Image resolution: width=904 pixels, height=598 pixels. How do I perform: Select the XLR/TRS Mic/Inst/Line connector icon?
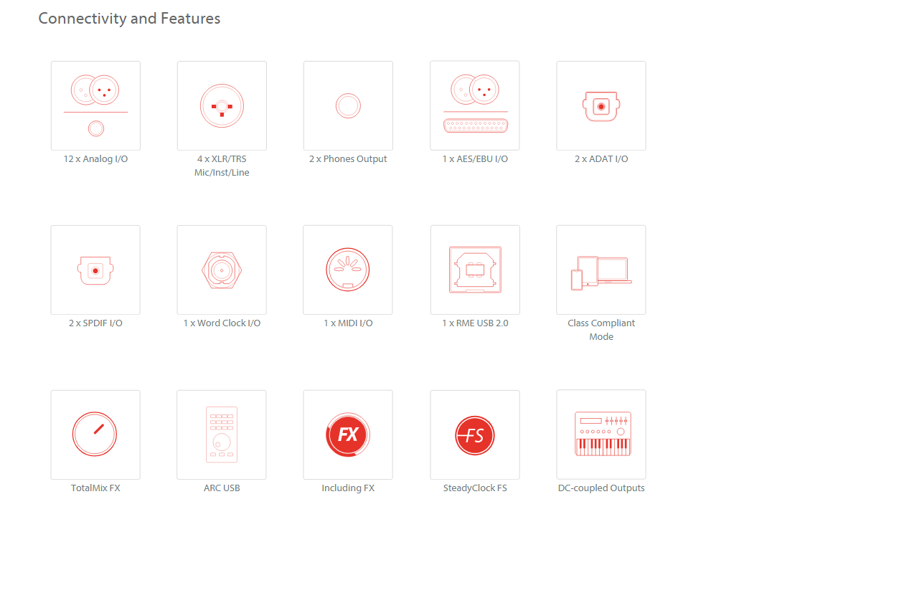click(x=222, y=105)
